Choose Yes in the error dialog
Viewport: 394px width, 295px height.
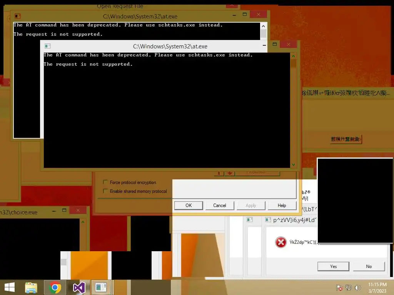(x=333, y=267)
